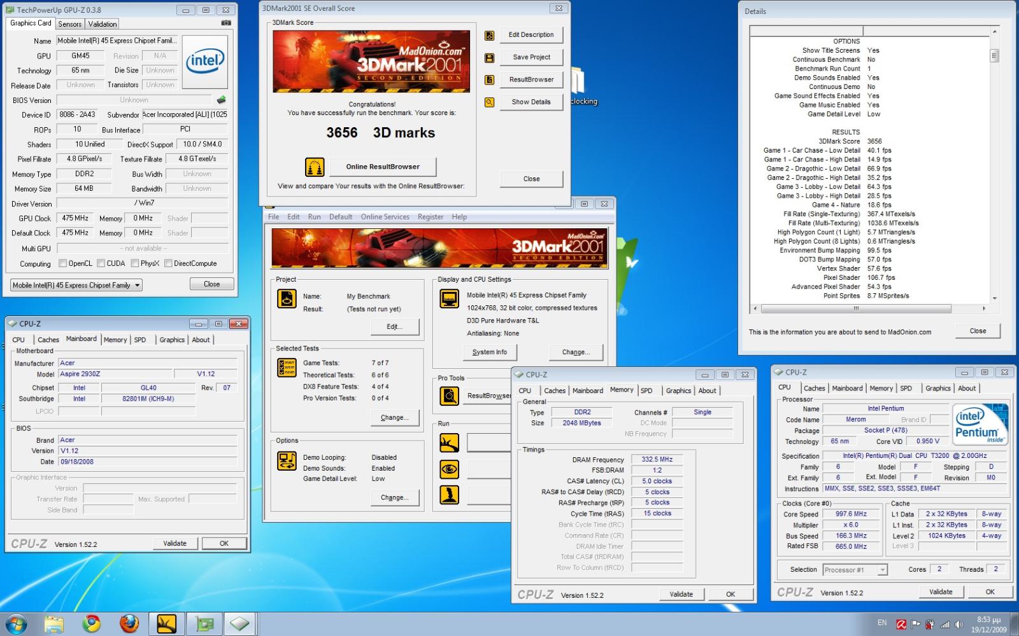Open the Online Services menu in 3DMark2001
1019x636 pixels.
pos(385,217)
